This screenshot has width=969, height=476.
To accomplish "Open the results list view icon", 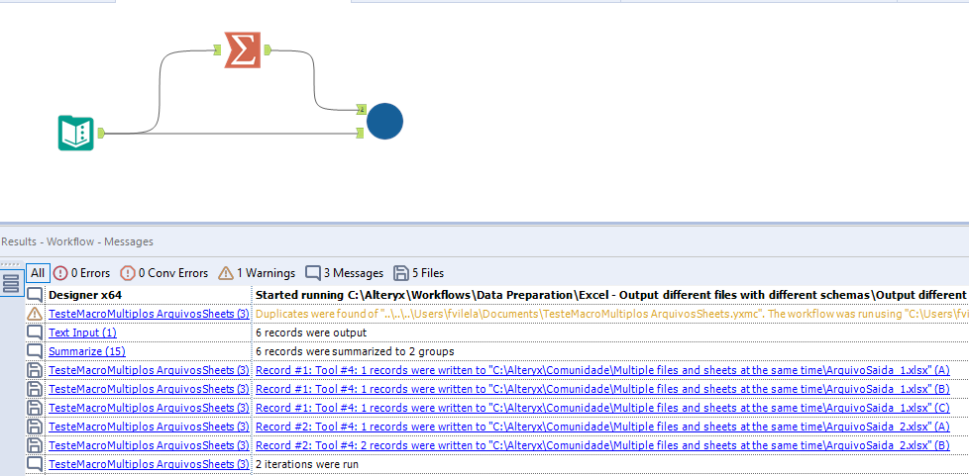I will click(x=11, y=284).
